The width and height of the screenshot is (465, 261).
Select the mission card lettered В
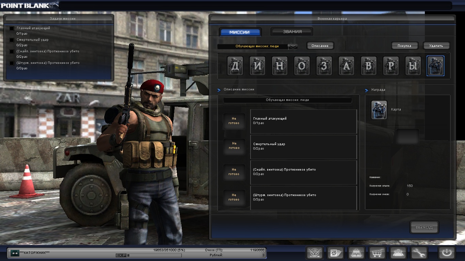point(369,66)
